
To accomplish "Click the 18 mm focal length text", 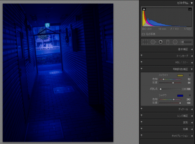I will pos(162,29).
